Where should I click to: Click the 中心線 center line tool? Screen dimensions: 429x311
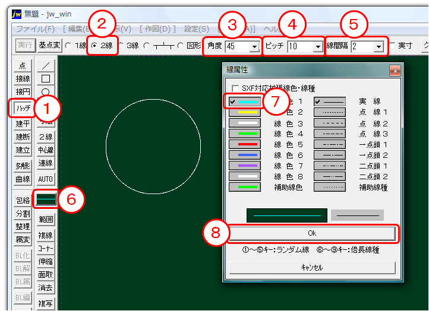point(45,150)
